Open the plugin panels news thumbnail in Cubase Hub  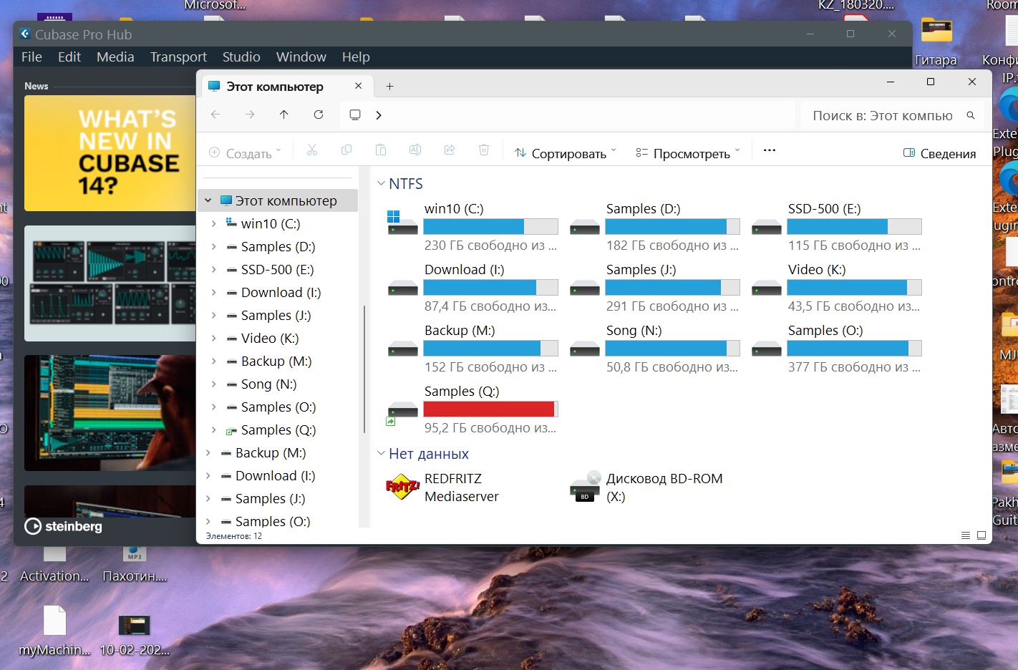(110, 283)
